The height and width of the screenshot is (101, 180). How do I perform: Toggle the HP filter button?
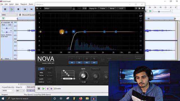click(x=41, y=69)
